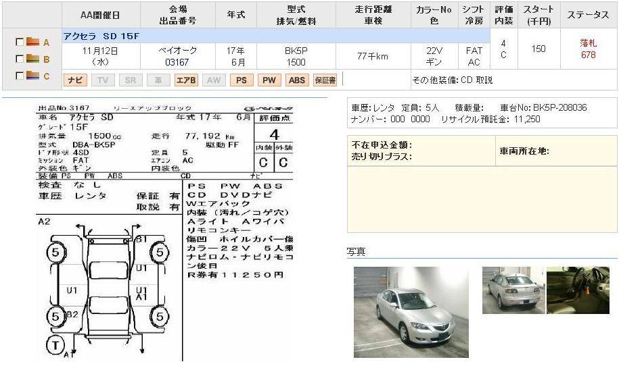Click the PW equipment badge
The height and width of the screenshot is (366, 619).
(x=269, y=80)
